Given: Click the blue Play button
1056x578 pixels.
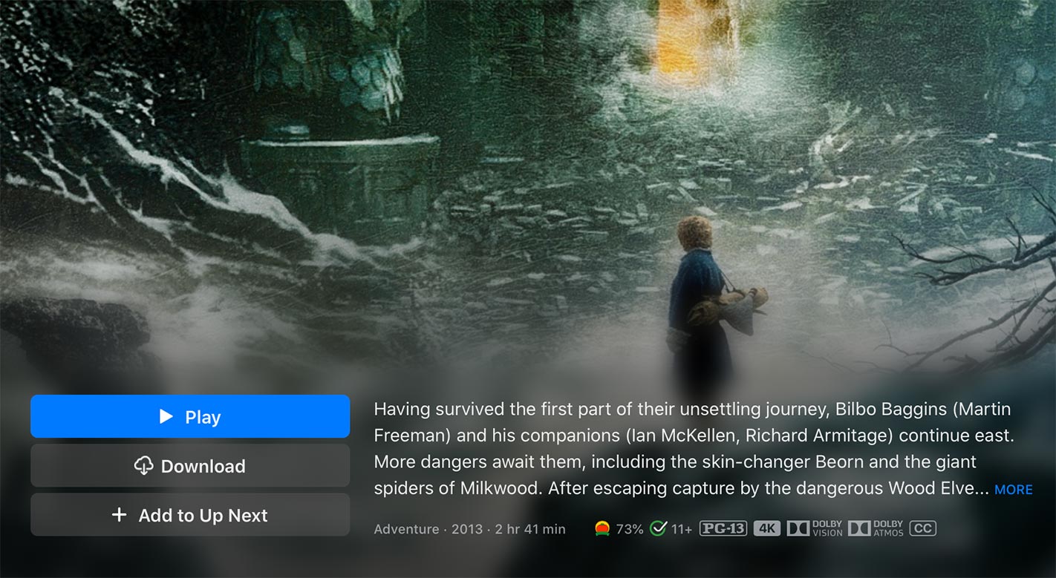Looking at the screenshot, I should pyautogui.click(x=190, y=416).
